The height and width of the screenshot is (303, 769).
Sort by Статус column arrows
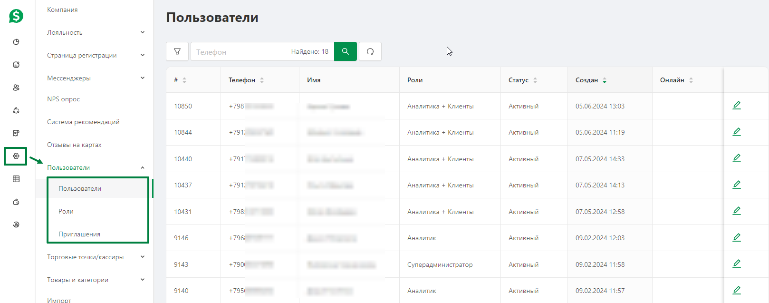(535, 80)
